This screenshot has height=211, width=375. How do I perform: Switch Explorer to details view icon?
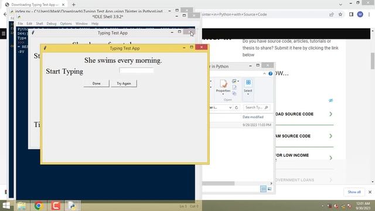click(263, 189)
